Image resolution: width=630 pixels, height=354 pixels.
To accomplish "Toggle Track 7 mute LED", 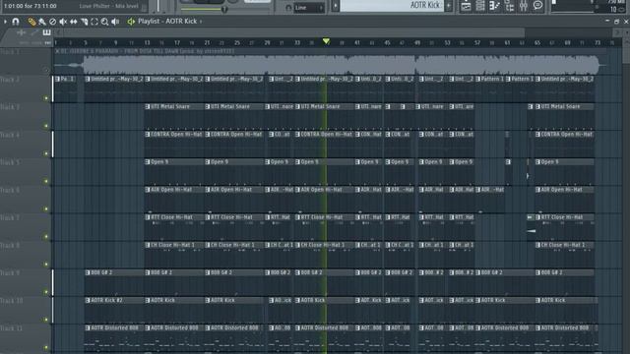I will 46,236.
